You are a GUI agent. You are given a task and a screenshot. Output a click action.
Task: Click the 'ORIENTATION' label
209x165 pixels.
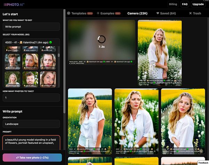pos(10,117)
